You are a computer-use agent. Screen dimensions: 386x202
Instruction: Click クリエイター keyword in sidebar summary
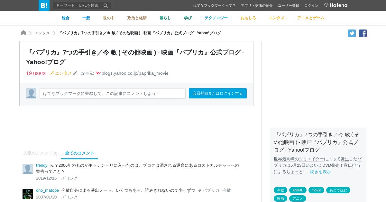pyautogui.click(x=311, y=159)
